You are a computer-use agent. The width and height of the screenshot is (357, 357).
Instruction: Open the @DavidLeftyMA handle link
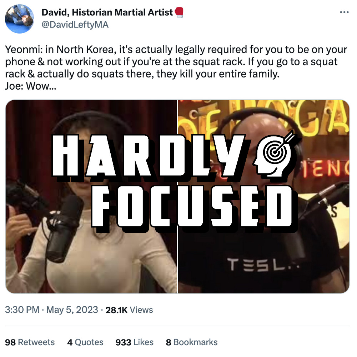[x=75, y=25]
